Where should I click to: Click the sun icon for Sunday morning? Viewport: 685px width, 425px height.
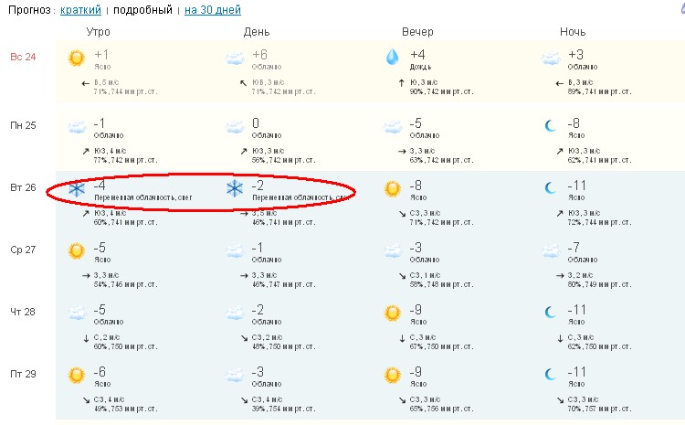[77, 58]
